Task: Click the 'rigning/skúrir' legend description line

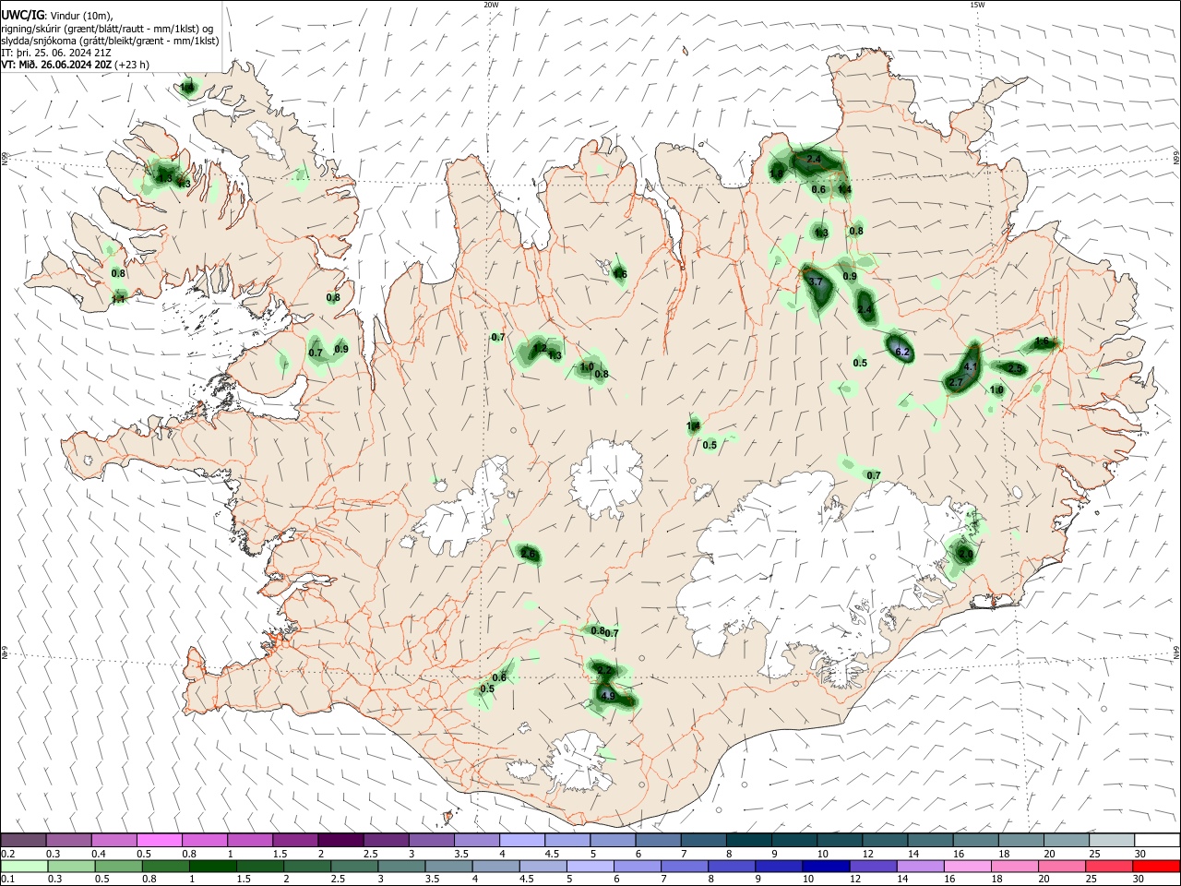Action: 107,28
